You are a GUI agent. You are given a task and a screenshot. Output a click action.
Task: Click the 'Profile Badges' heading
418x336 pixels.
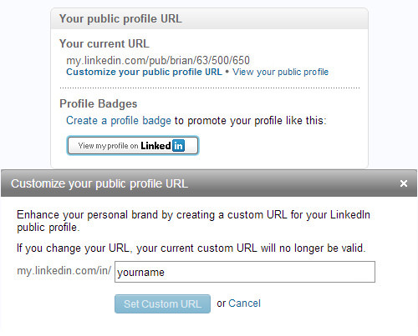click(99, 103)
